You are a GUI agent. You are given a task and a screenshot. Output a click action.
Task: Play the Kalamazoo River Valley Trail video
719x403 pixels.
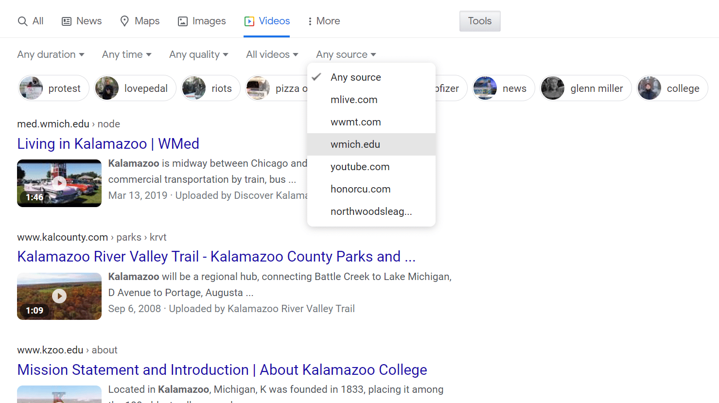tap(59, 296)
